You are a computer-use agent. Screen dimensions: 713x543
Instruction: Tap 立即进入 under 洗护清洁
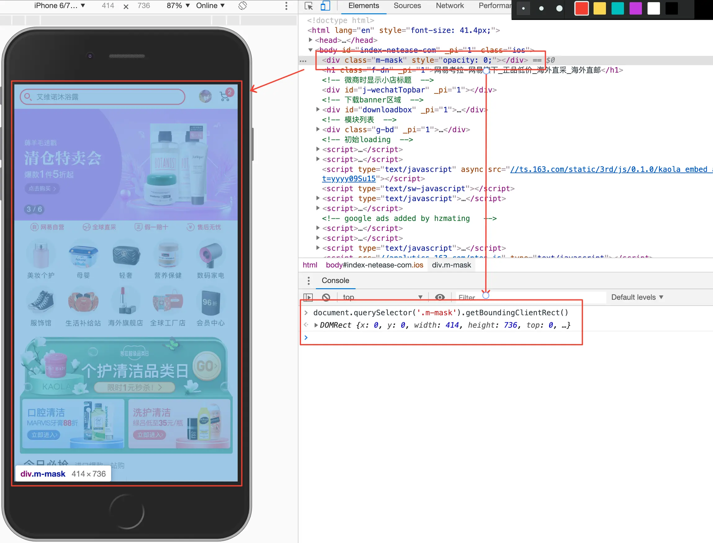pyautogui.click(x=150, y=435)
